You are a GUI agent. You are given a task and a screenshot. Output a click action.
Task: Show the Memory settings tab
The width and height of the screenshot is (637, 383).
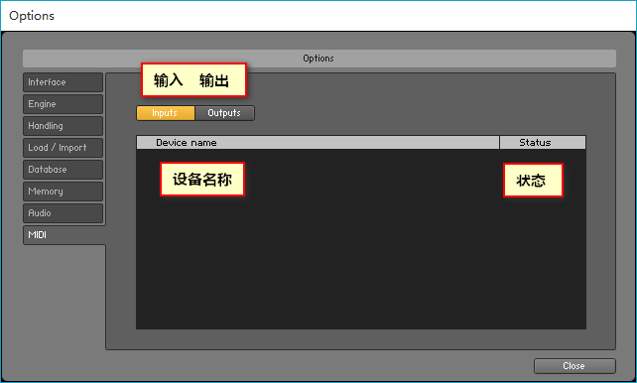pos(63,191)
